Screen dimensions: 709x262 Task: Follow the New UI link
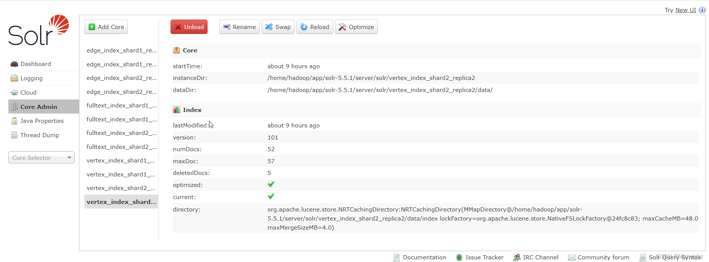point(686,10)
